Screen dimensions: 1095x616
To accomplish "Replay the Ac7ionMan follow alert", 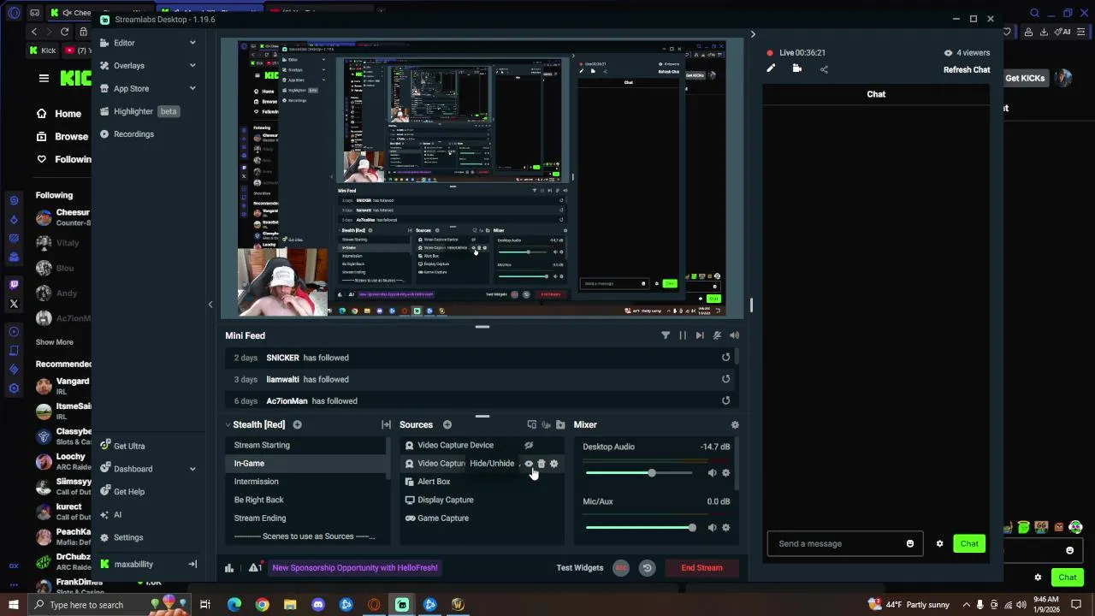I will (x=725, y=400).
